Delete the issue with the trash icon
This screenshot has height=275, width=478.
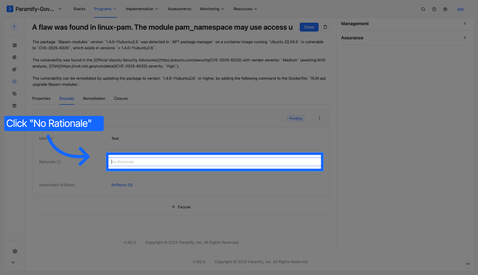325,27
